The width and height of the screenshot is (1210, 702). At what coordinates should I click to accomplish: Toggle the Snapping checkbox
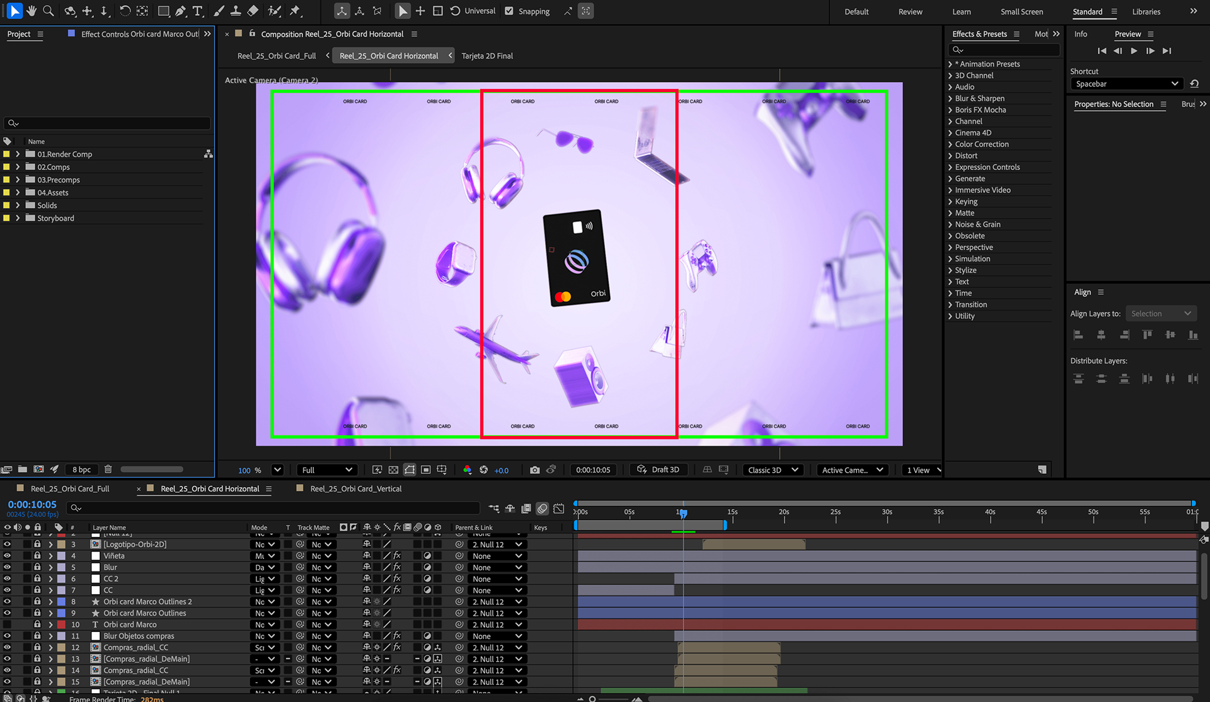tap(509, 11)
